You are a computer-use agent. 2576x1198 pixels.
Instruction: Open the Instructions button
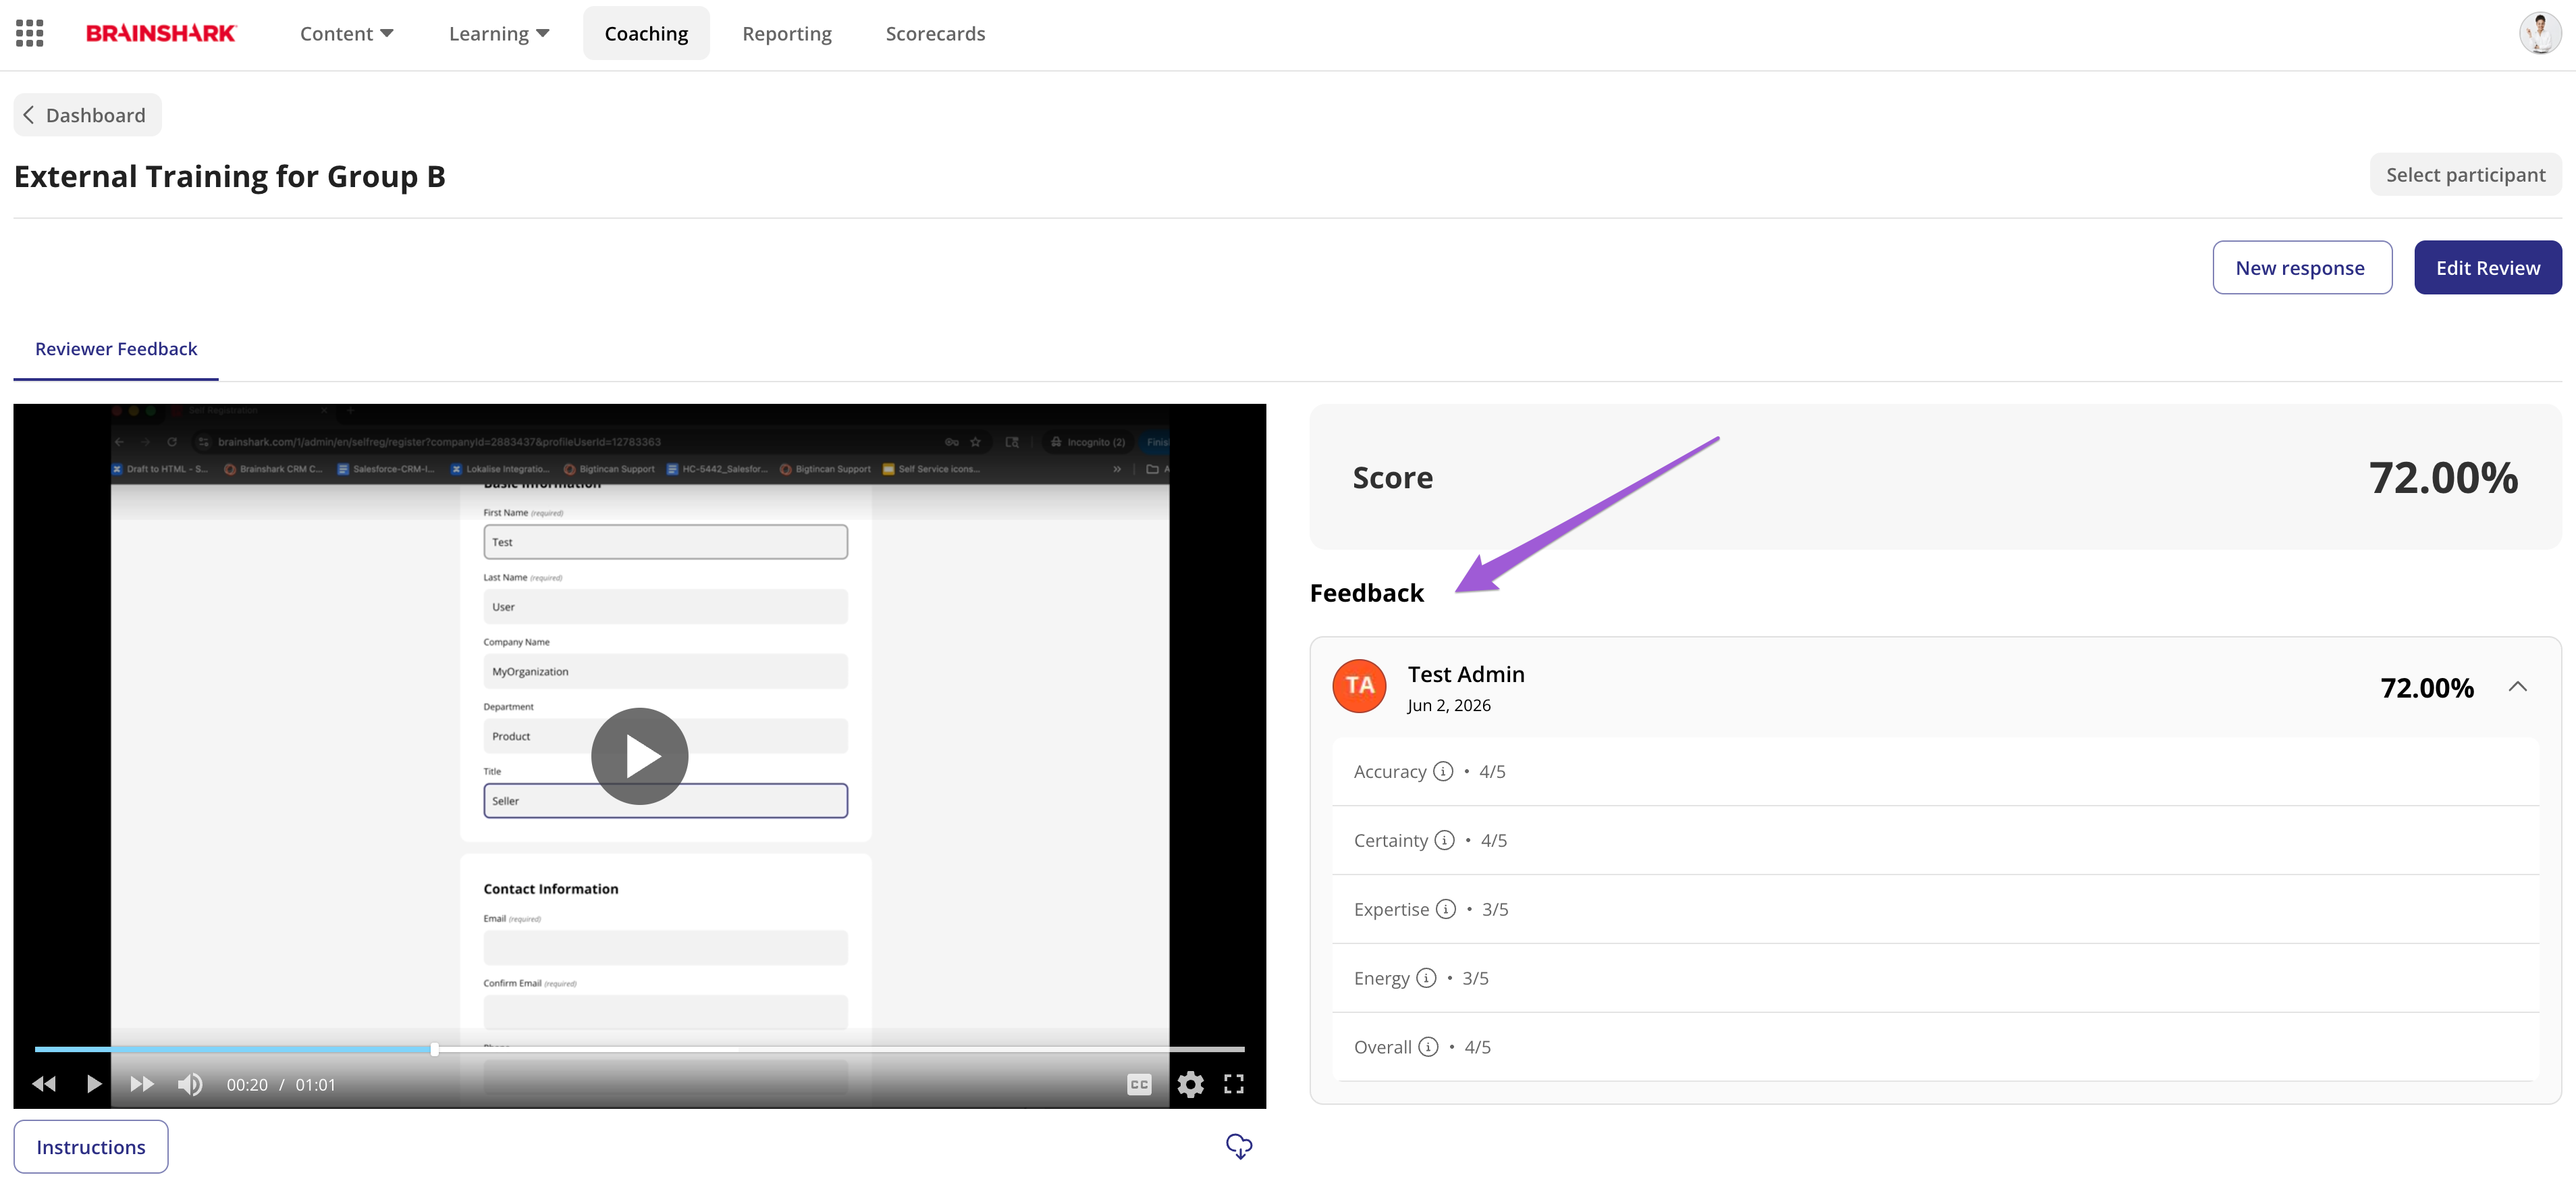point(91,1147)
